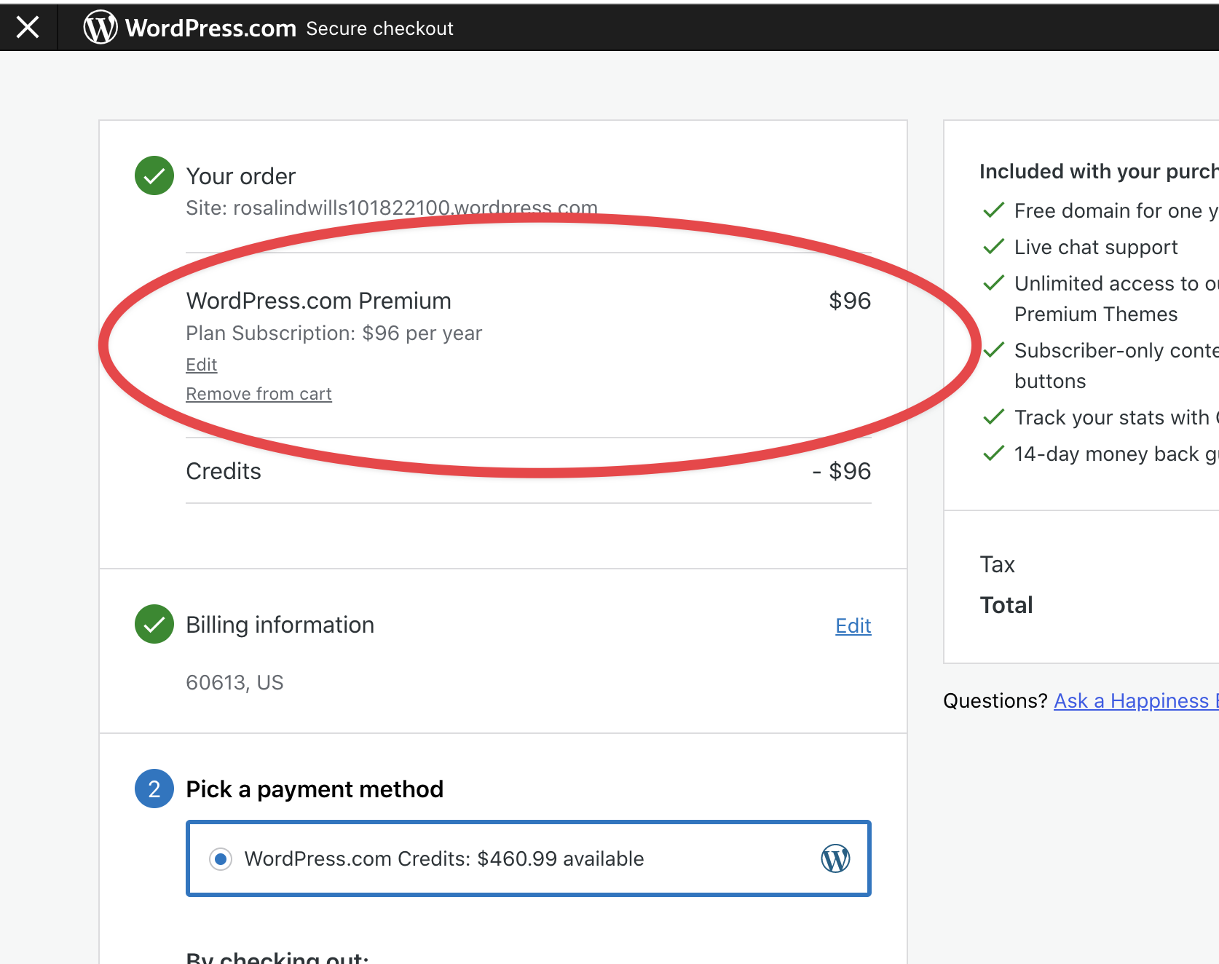Click the checkmark beside 14-day money back guarantee
The width and height of the screenshot is (1219, 964).
tap(993, 453)
